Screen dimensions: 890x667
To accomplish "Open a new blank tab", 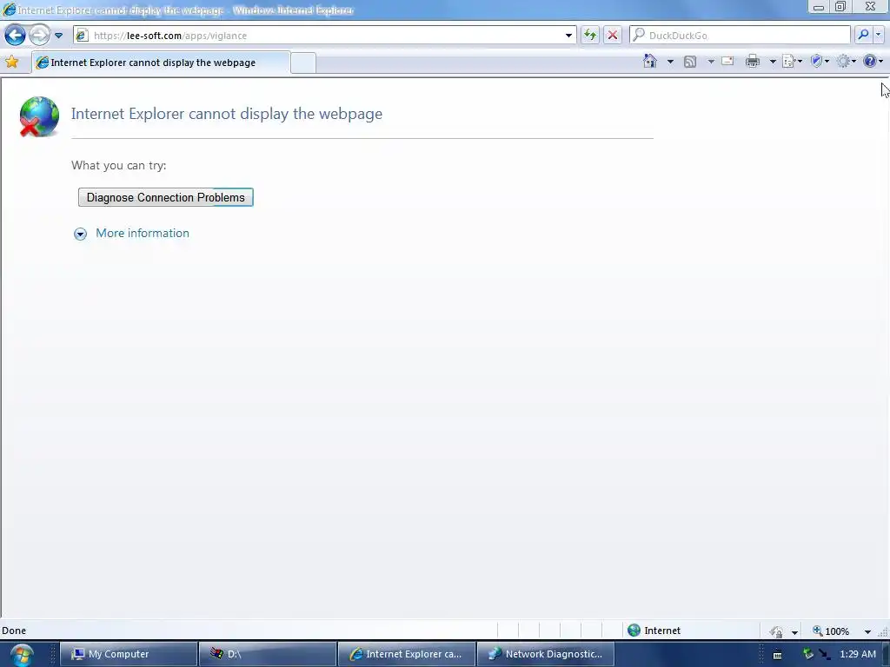I will [303, 63].
